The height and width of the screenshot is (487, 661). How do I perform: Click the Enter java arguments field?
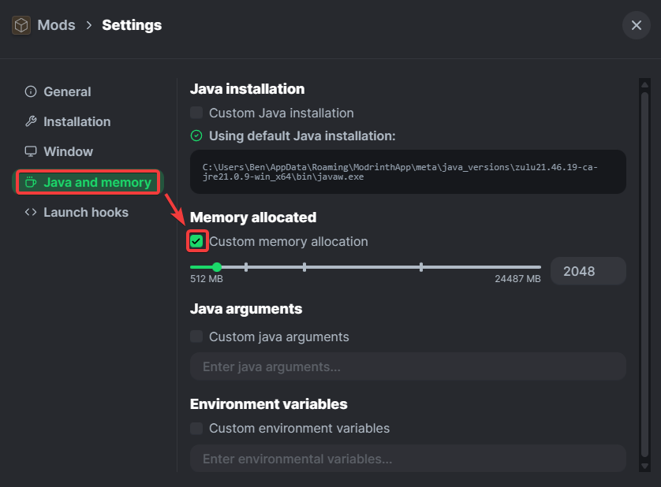click(x=407, y=366)
